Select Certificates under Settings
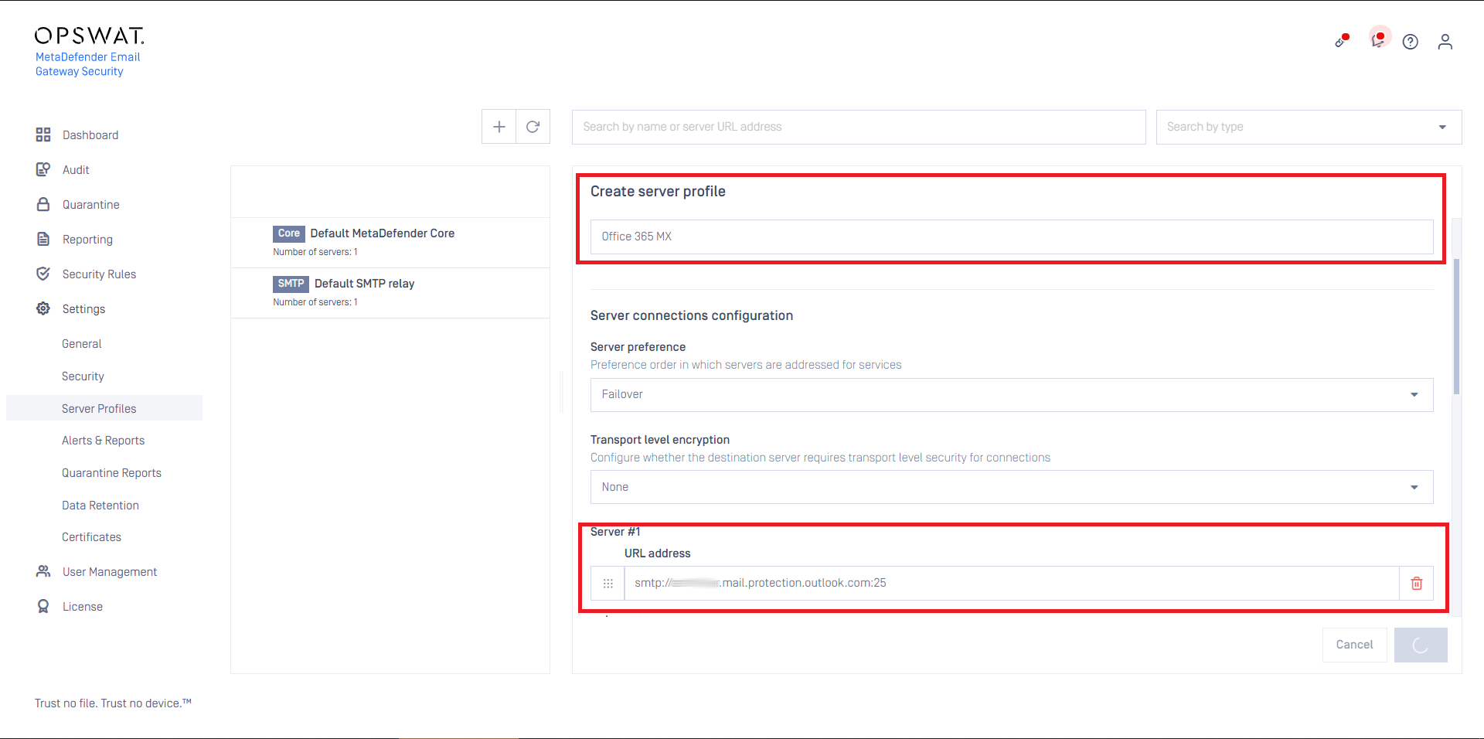The height and width of the screenshot is (739, 1484). [x=91, y=537]
